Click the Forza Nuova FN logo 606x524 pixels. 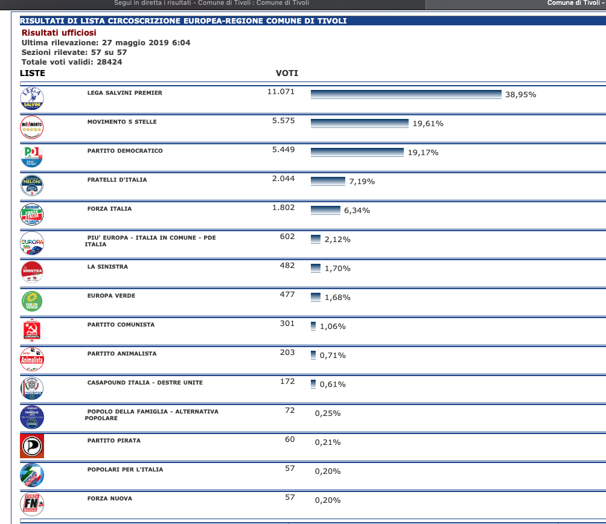coord(32,504)
